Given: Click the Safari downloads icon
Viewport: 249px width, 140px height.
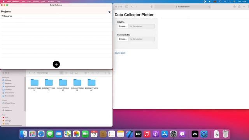Looking at the screenshot, I should (x=234, y=7).
